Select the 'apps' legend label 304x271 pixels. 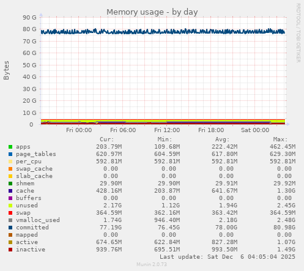coord(23,147)
